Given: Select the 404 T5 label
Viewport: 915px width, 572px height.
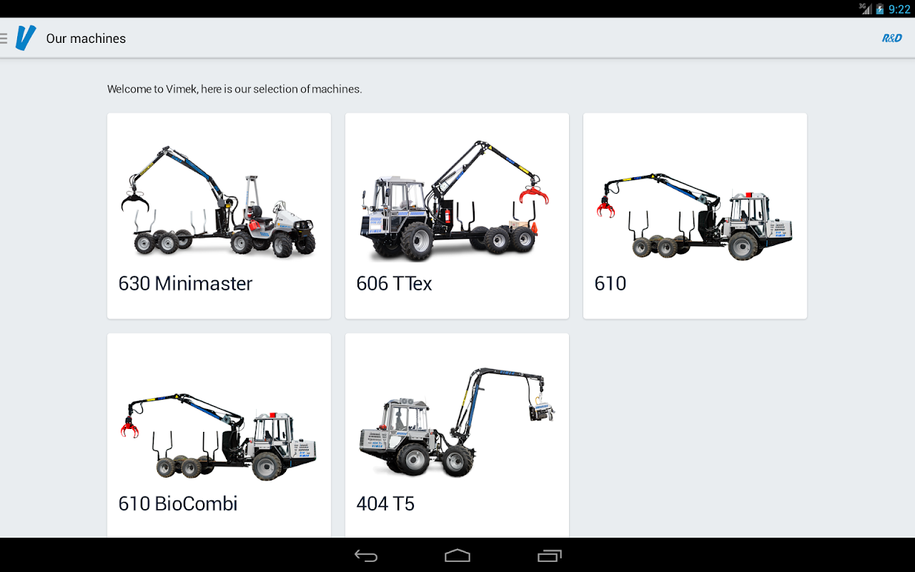Looking at the screenshot, I should tap(385, 504).
